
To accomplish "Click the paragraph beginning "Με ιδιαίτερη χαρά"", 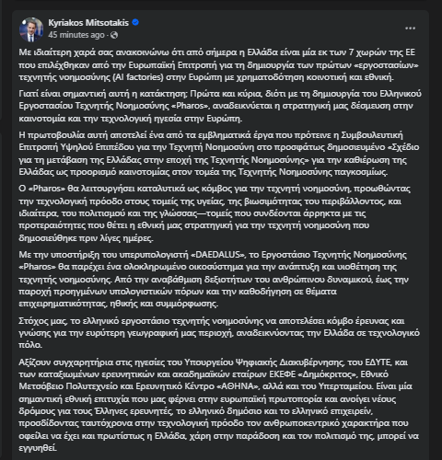I will [218, 64].
